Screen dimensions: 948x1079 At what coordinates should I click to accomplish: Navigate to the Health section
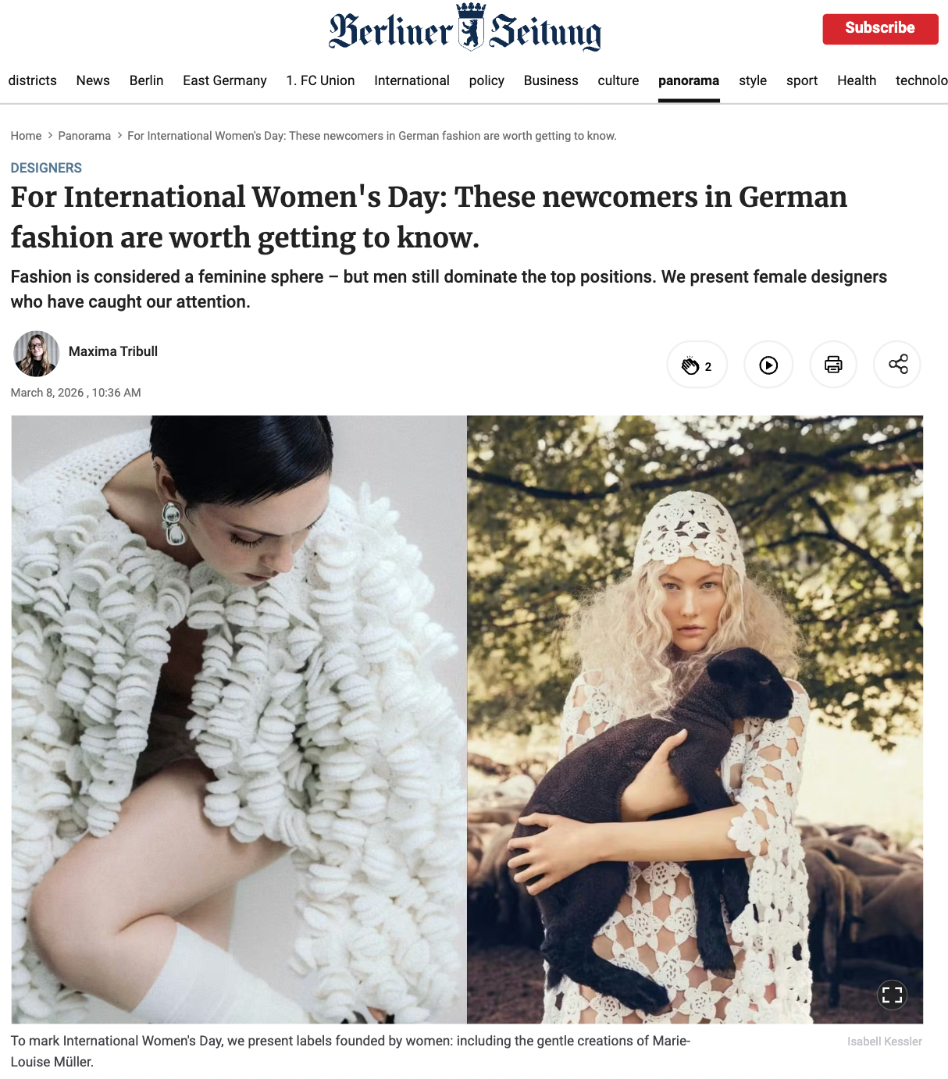coord(857,80)
